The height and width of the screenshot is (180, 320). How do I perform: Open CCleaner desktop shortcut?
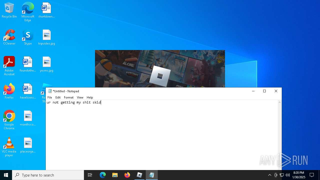click(9, 37)
